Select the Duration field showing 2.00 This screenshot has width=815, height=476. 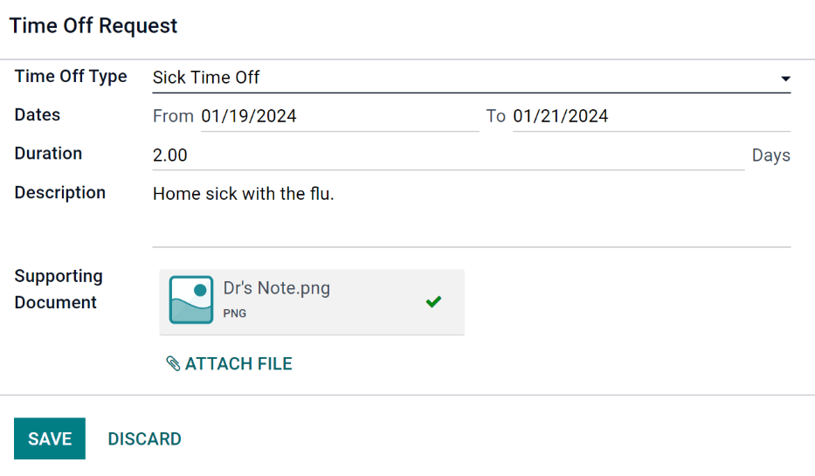pos(447,155)
